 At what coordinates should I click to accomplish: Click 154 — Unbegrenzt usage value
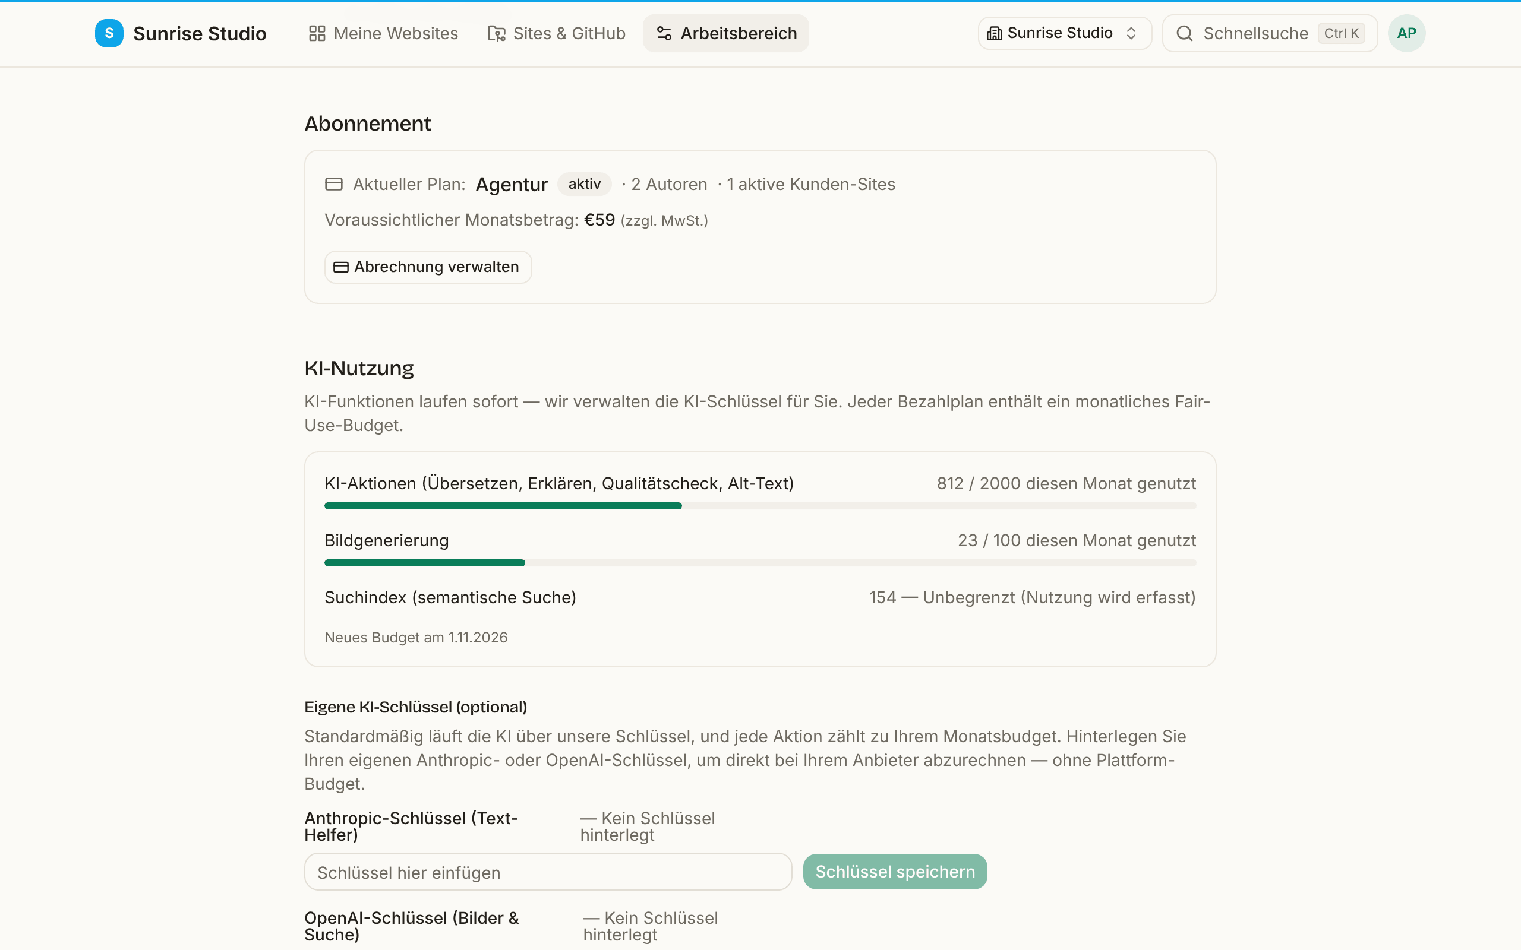pyautogui.click(x=1033, y=597)
